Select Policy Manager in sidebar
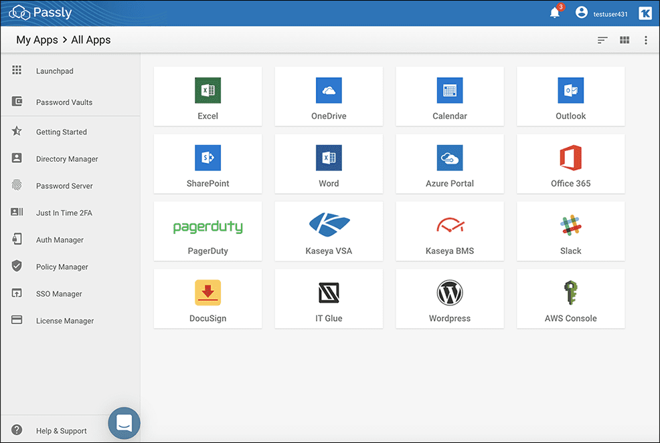The height and width of the screenshot is (443, 660). click(x=62, y=267)
